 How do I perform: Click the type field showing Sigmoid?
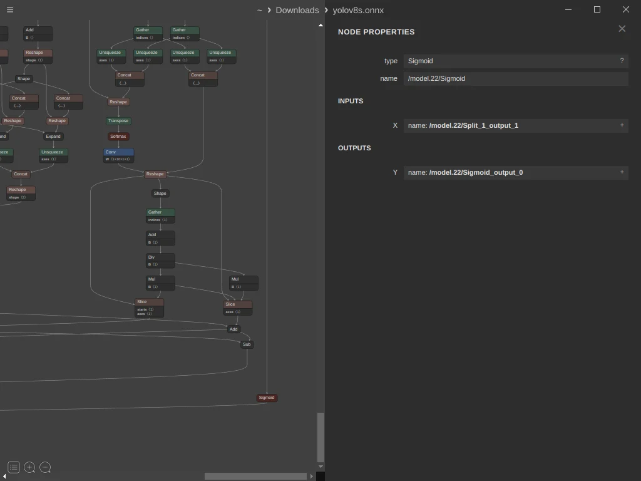516,61
